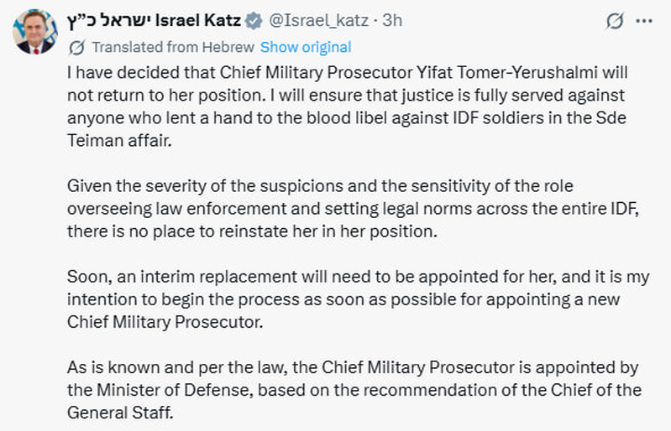This screenshot has width=671, height=431.
Task: Click the blue verified checkmark badge
Action: [254, 21]
